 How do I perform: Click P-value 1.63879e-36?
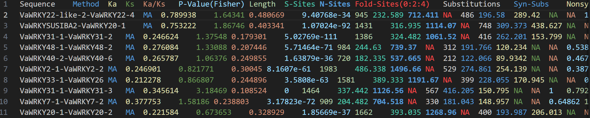(x=309, y=58)
